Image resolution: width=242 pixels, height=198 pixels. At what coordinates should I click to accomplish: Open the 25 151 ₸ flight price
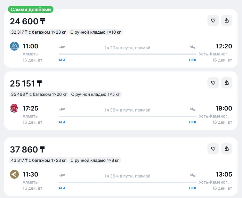(x=26, y=84)
